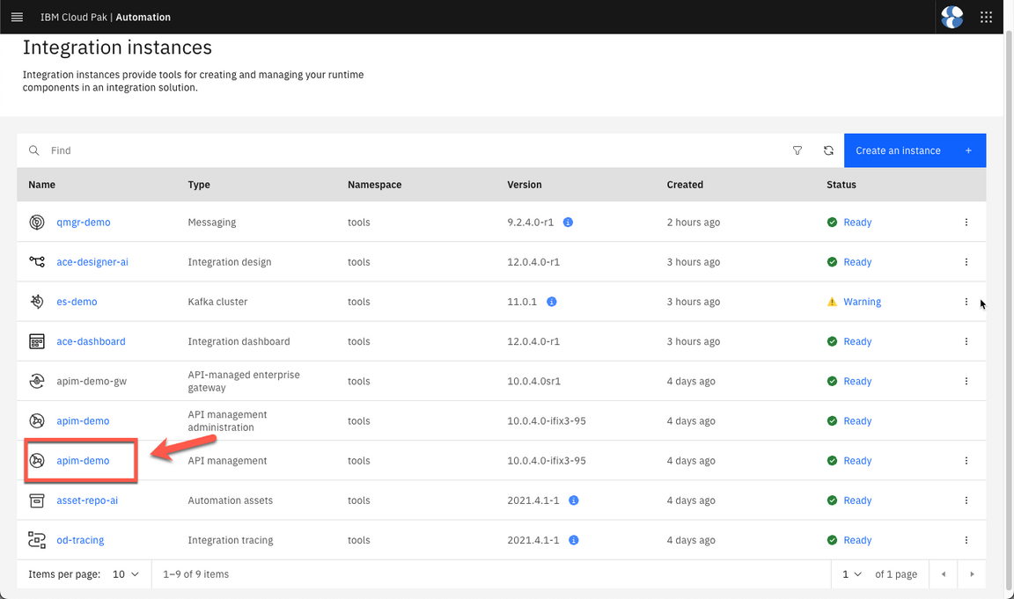1014x599 pixels.
Task: Expand the Items per page dropdown
Action: pos(126,574)
